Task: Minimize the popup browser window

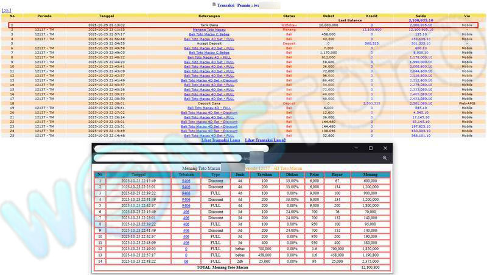Action: pos(356,148)
